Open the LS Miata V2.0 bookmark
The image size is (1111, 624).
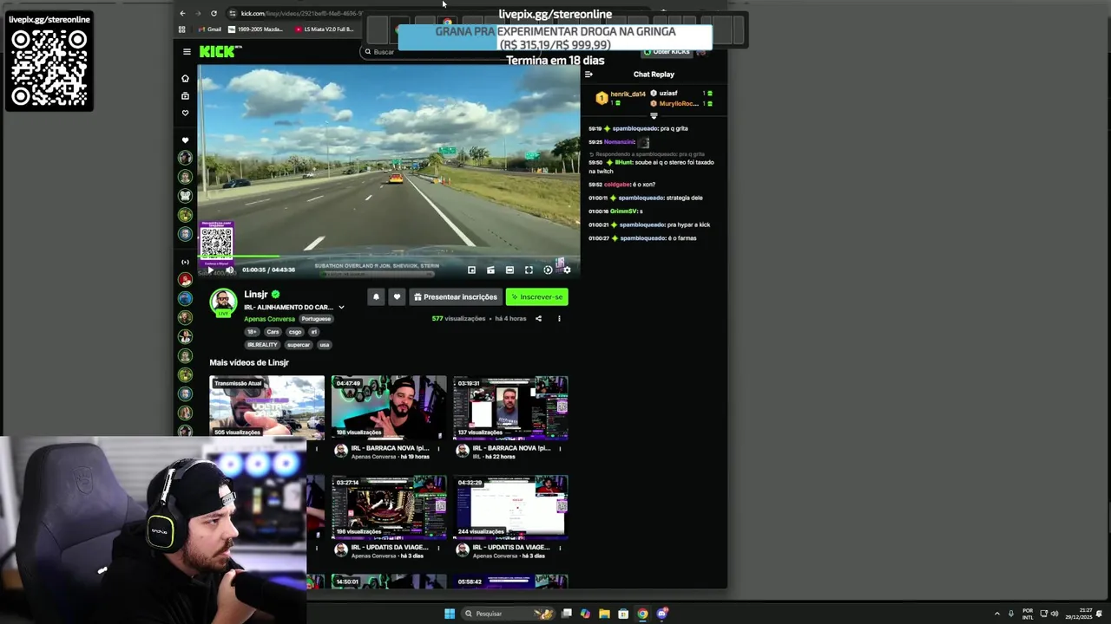(325, 29)
